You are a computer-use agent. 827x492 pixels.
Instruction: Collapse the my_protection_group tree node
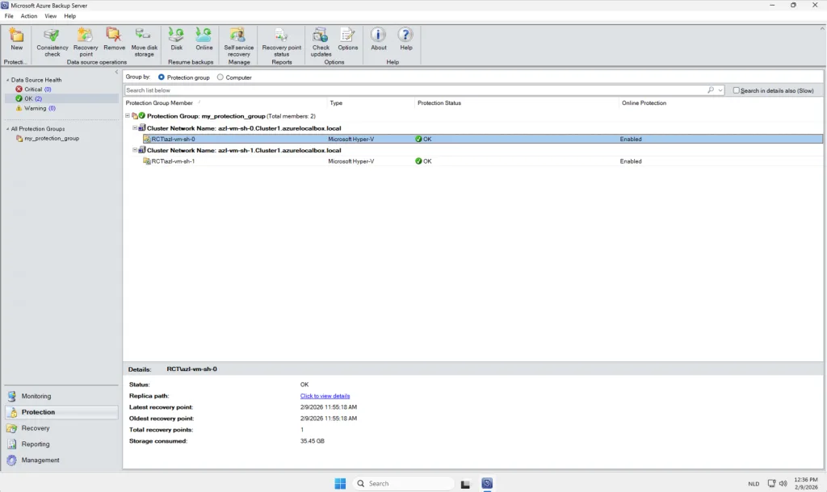128,116
